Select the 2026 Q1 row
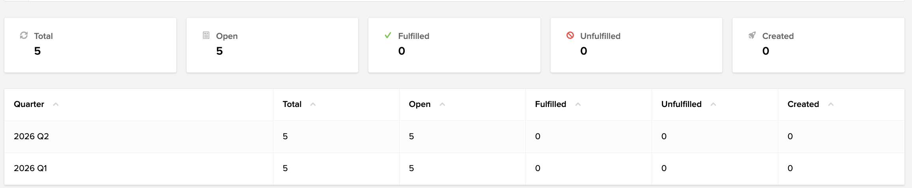Image resolution: width=912 pixels, height=188 pixels. tap(454, 168)
